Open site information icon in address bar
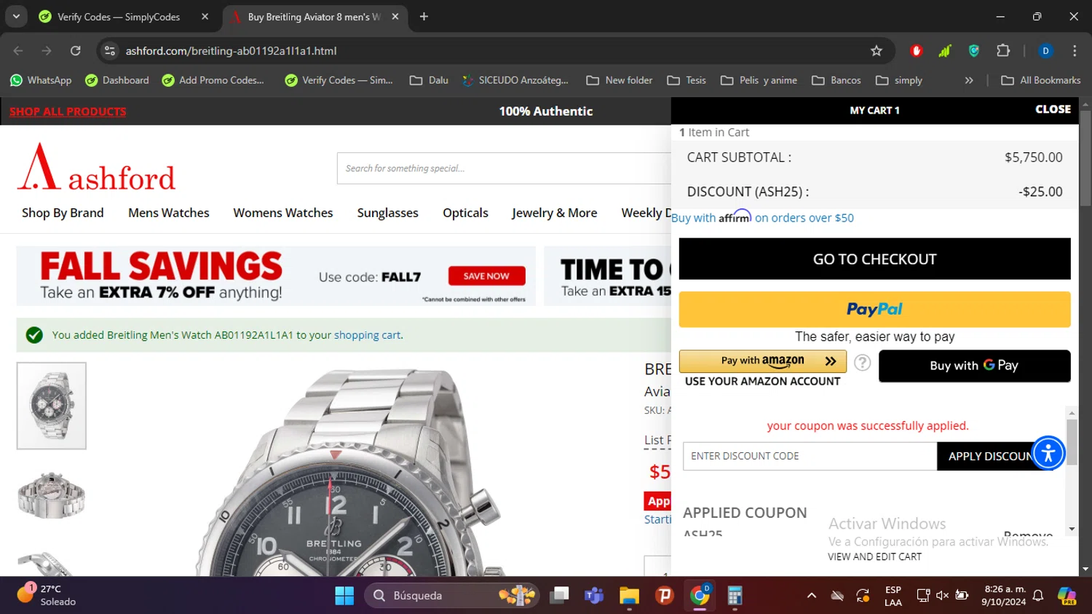The image size is (1092, 614). 110,51
